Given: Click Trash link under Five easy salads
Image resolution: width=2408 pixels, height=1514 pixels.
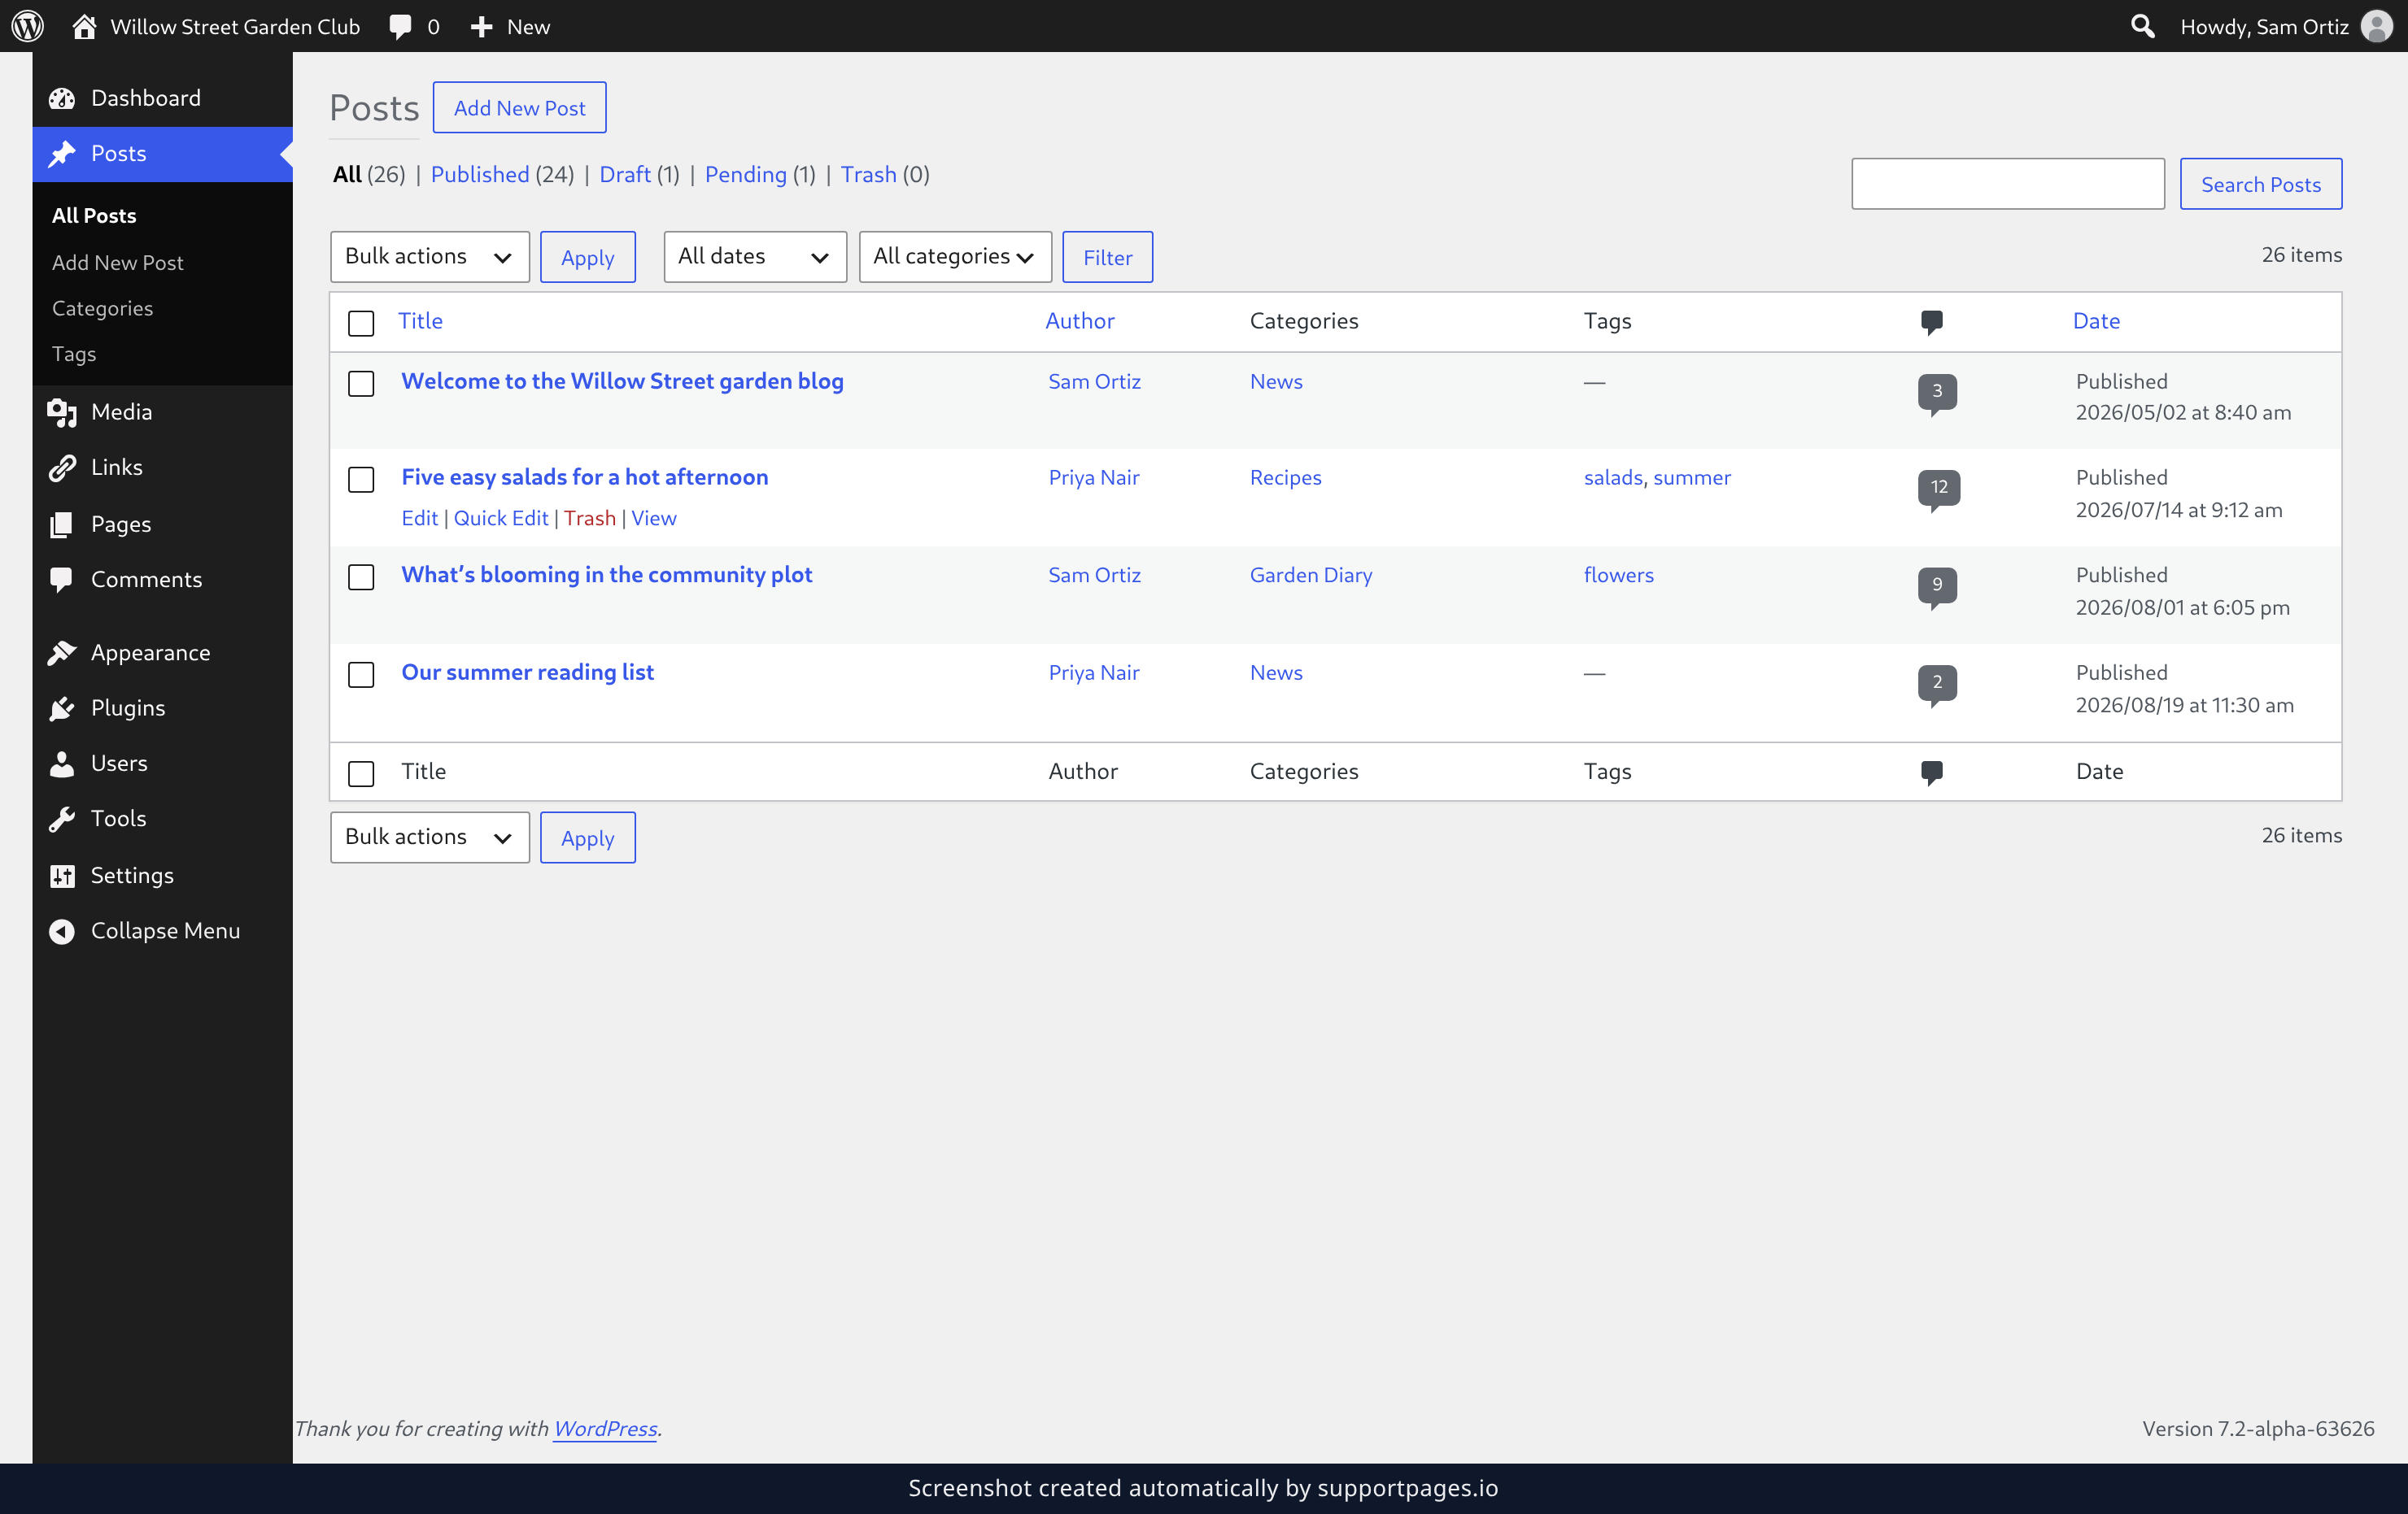Looking at the screenshot, I should pos(589,518).
